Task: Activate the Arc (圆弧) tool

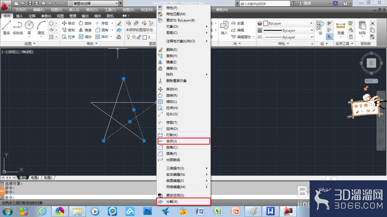Action: coord(41,27)
